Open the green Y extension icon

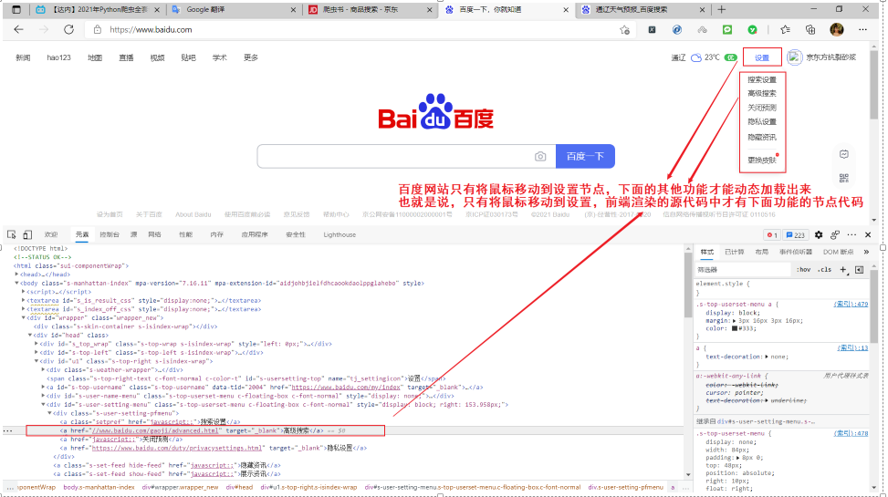pyautogui.click(x=752, y=29)
